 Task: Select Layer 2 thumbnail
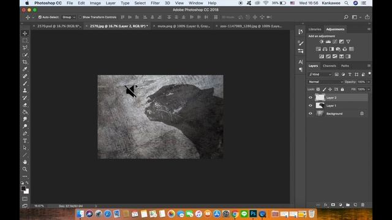pyautogui.click(x=320, y=98)
